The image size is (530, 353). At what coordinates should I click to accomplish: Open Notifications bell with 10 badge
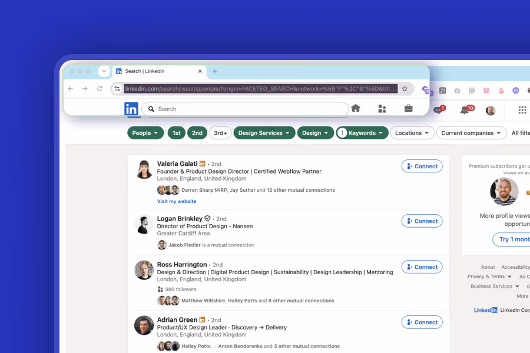(x=467, y=109)
